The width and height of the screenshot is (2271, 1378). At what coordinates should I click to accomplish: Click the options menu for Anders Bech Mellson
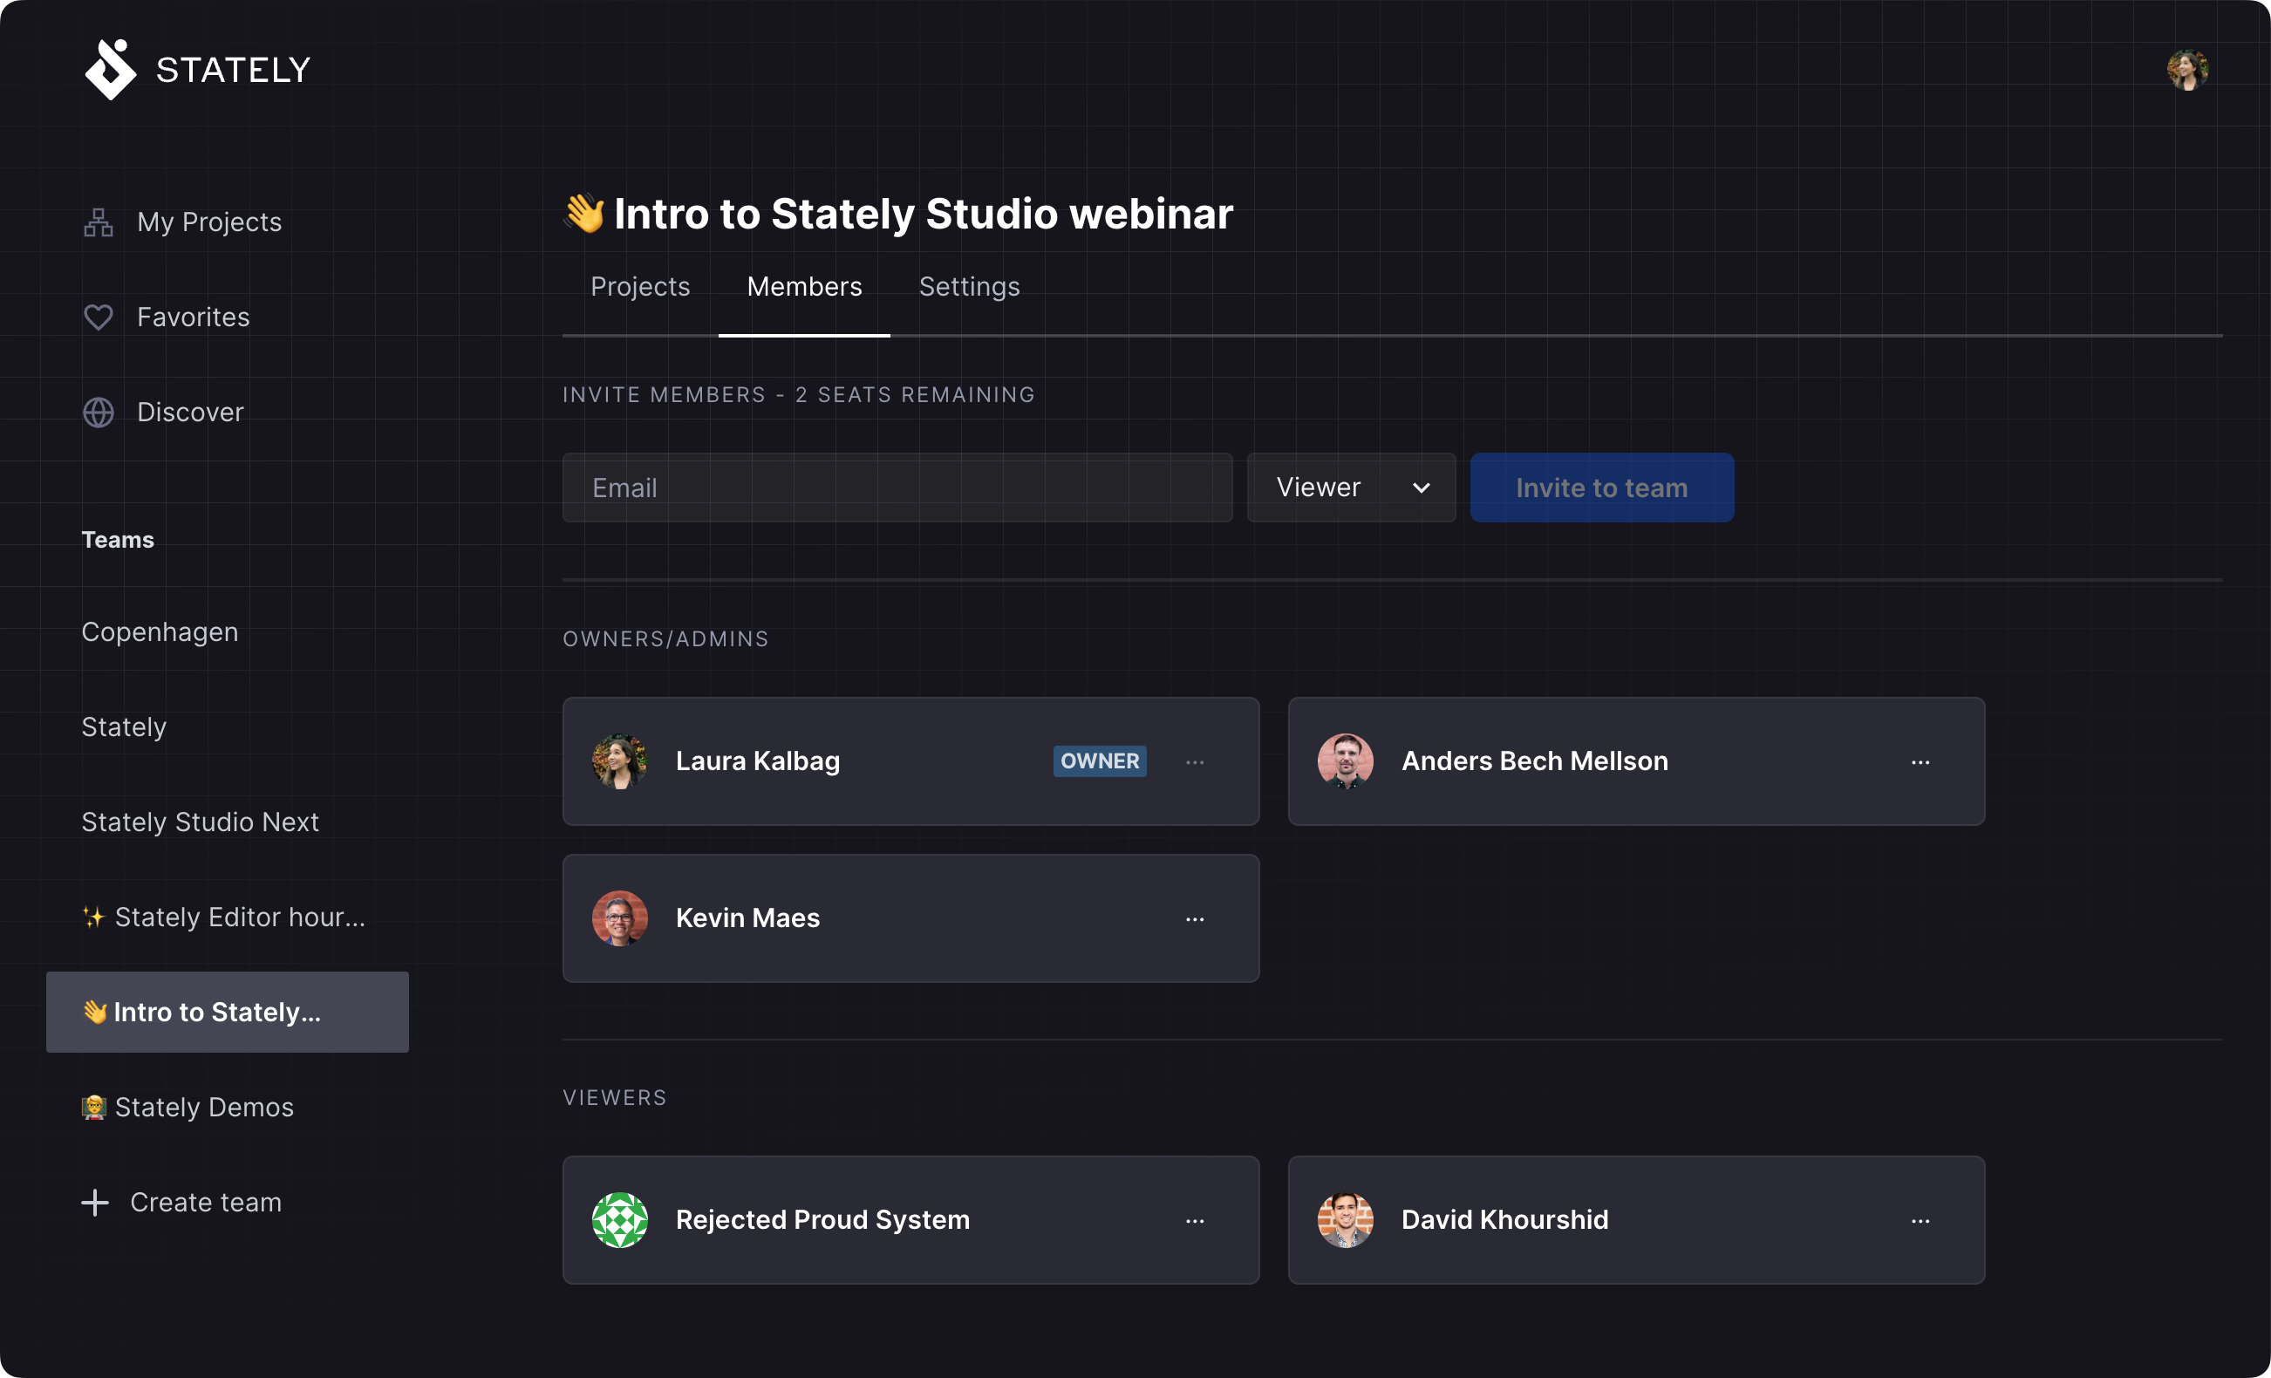pyautogui.click(x=1920, y=758)
